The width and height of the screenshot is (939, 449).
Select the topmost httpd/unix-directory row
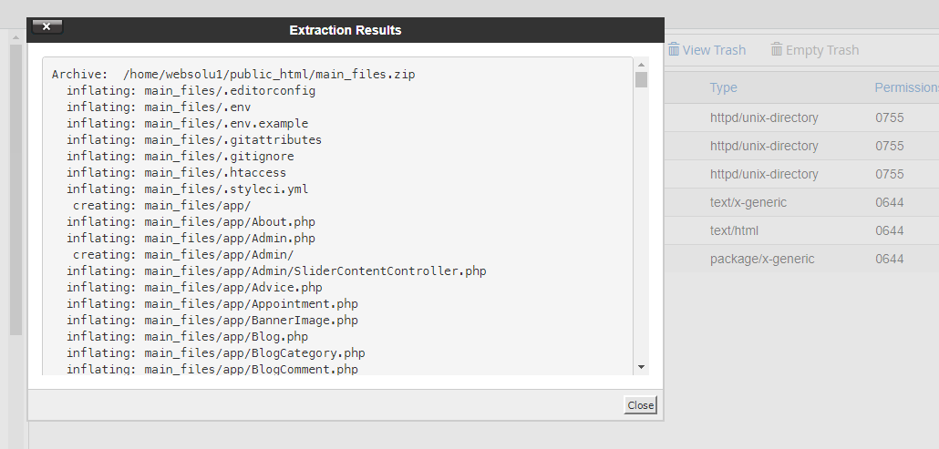[802, 117]
